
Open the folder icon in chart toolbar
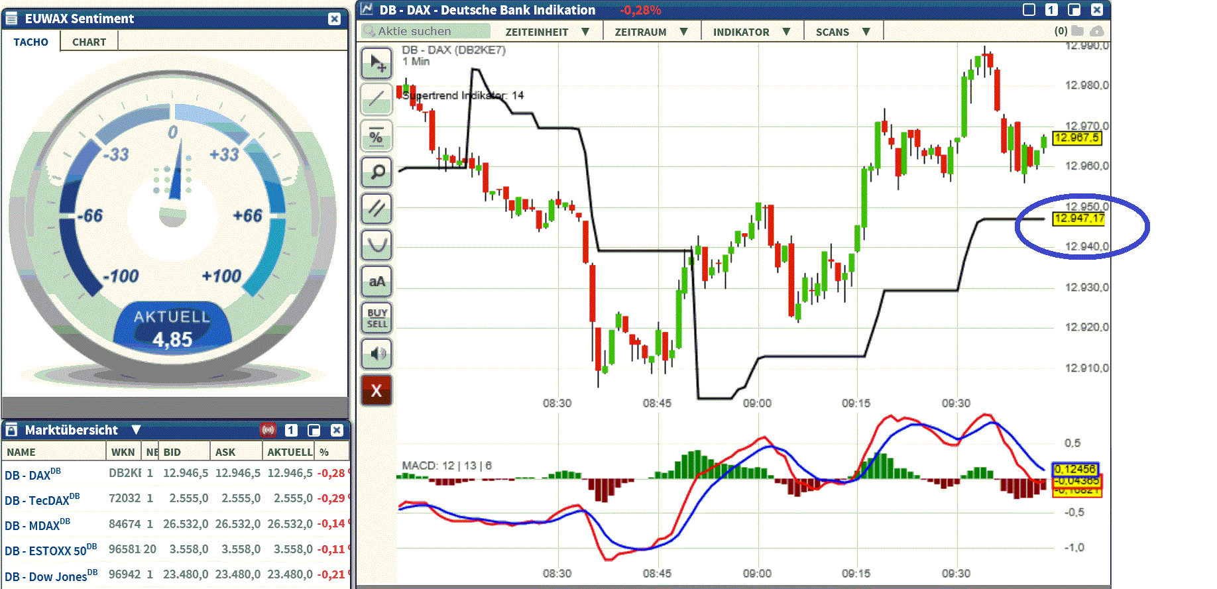click(x=1077, y=30)
